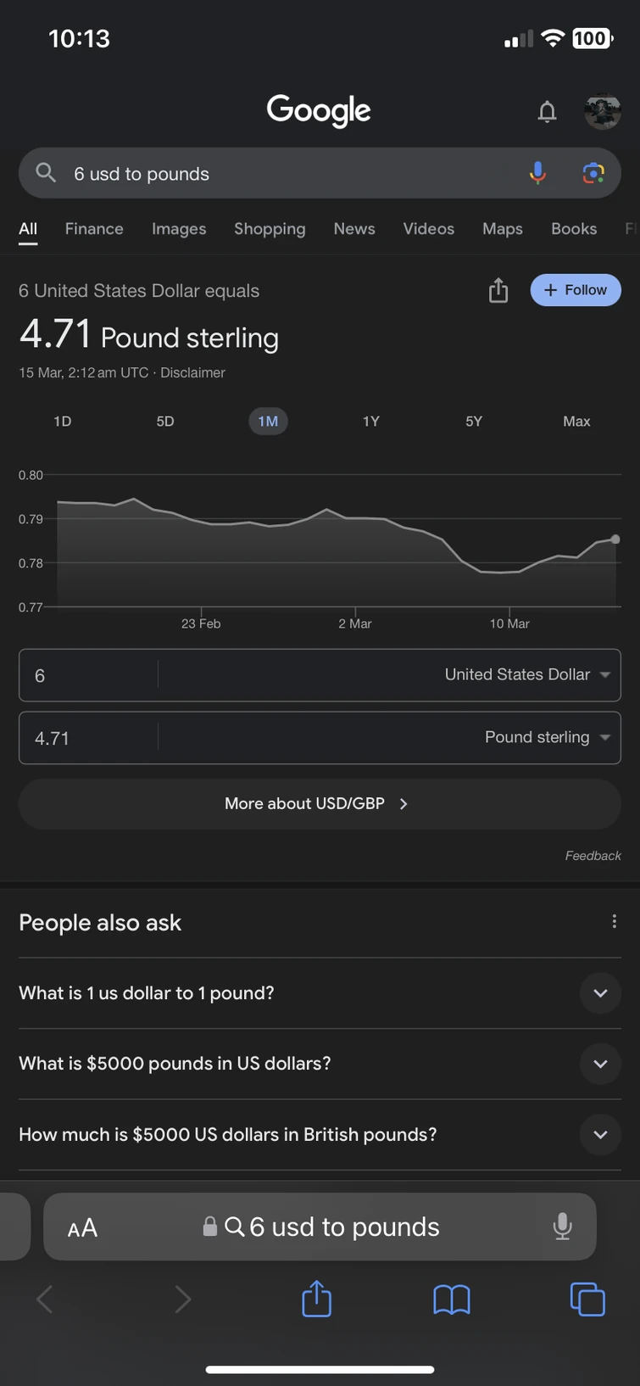The height and width of the screenshot is (1386, 640).
Task: Tap Safari share button in bottom toolbar
Action: (x=316, y=1299)
